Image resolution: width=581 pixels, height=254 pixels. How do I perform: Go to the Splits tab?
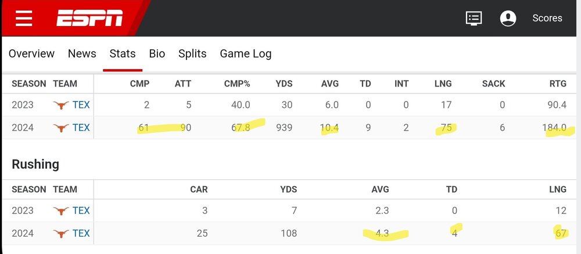pos(192,53)
